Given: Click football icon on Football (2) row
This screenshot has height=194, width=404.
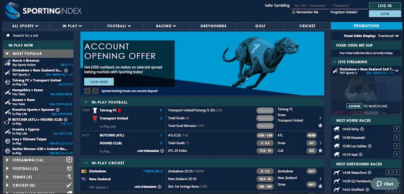Looking at the screenshot, I should point(69,169).
